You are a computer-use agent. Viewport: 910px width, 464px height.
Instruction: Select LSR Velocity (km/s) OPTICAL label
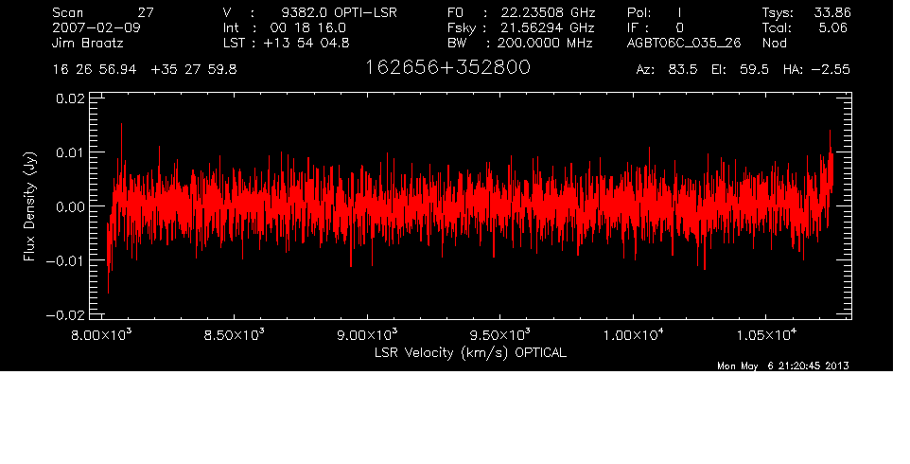click(470, 353)
